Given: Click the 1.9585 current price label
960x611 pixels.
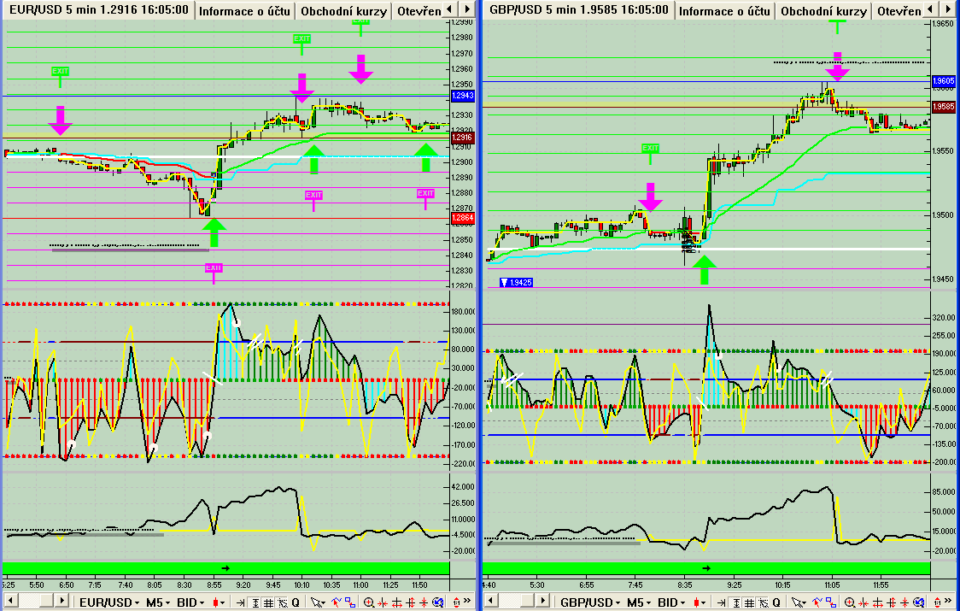Looking at the screenshot, I should click(x=943, y=107).
